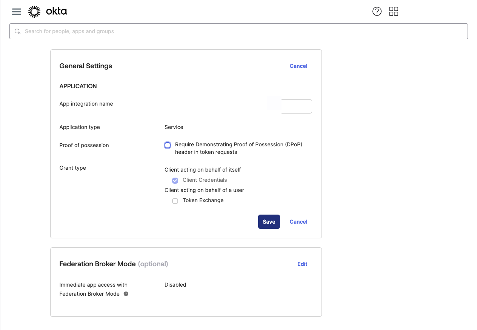The width and height of the screenshot is (477, 330).
Task: Open the apps grid icon
Action: (393, 11)
